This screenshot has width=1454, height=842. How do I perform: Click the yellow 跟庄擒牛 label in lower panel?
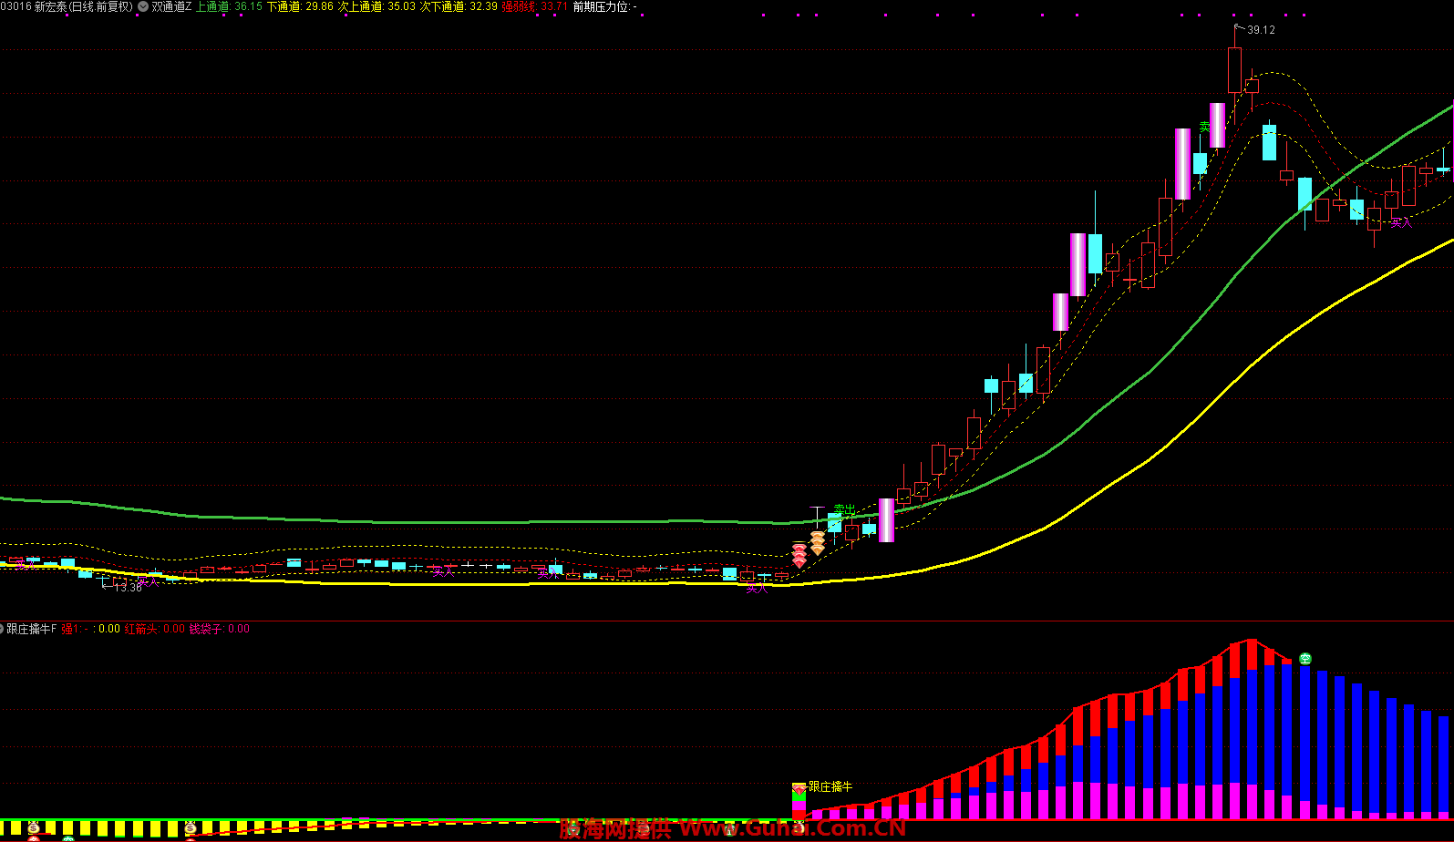click(830, 786)
